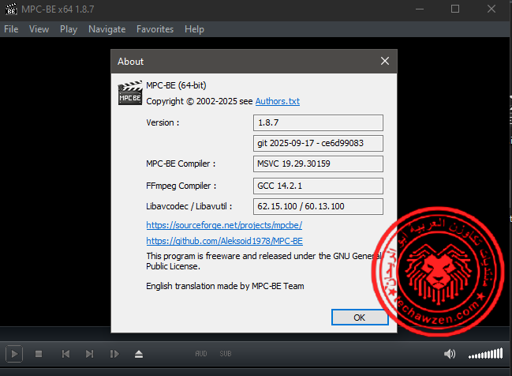
Task: Click the SUB subtitle button
Action: click(x=226, y=354)
